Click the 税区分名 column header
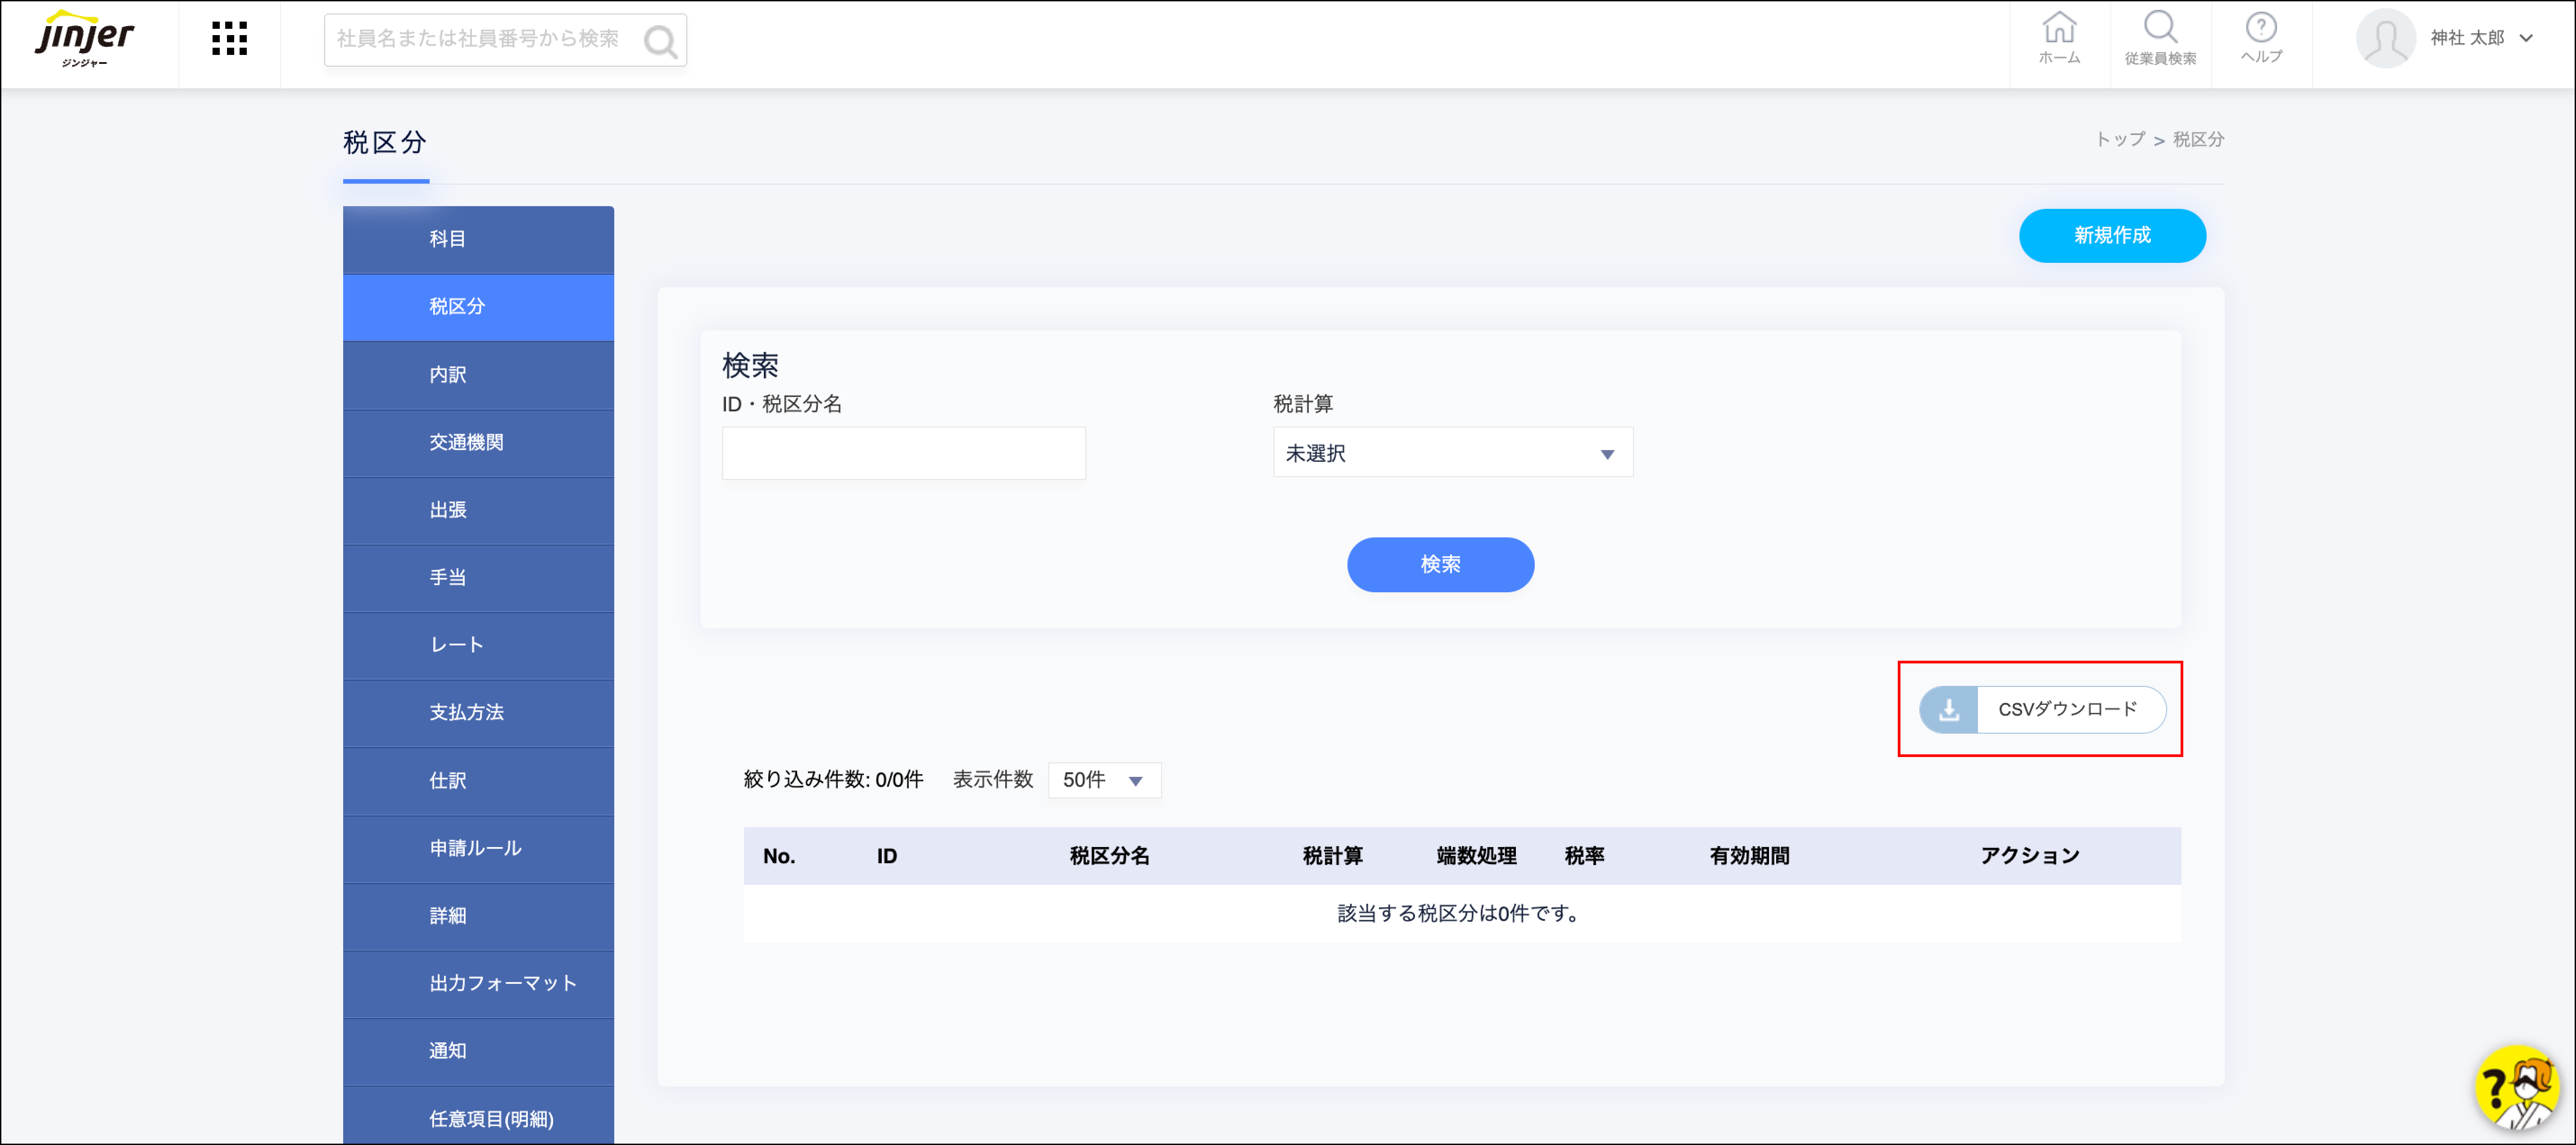This screenshot has height=1145, width=2576. coord(1109,856)
